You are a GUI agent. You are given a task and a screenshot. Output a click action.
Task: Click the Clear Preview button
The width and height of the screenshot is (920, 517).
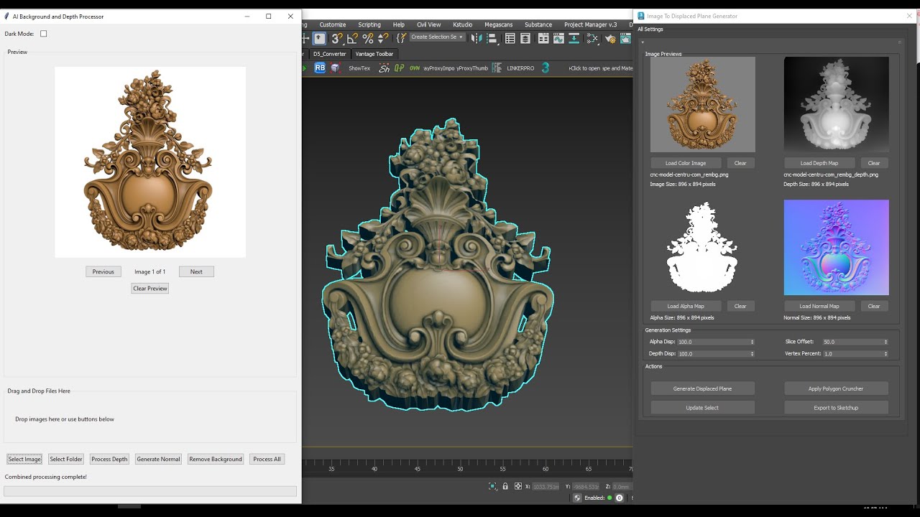pyautogui.click(x=150, y=289)
